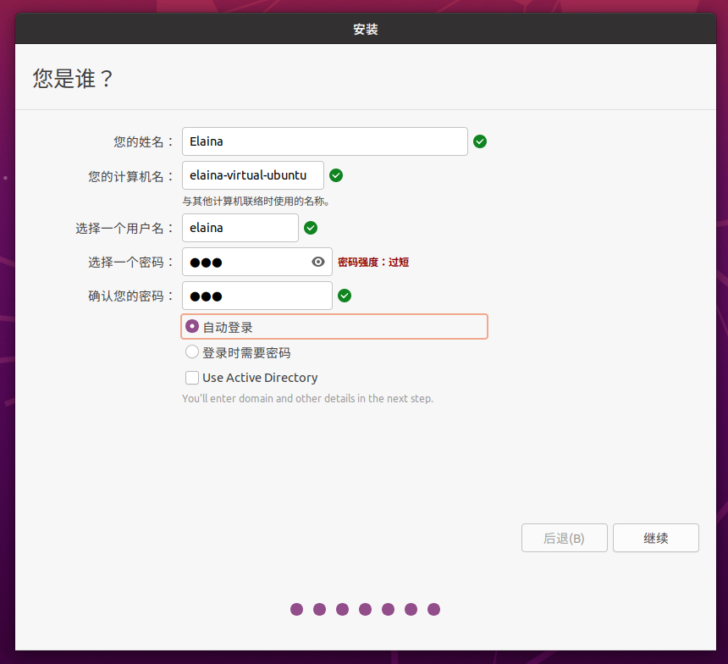Click the 选择一个用户名 label
The image size is (728, 664).
[124, 228]
